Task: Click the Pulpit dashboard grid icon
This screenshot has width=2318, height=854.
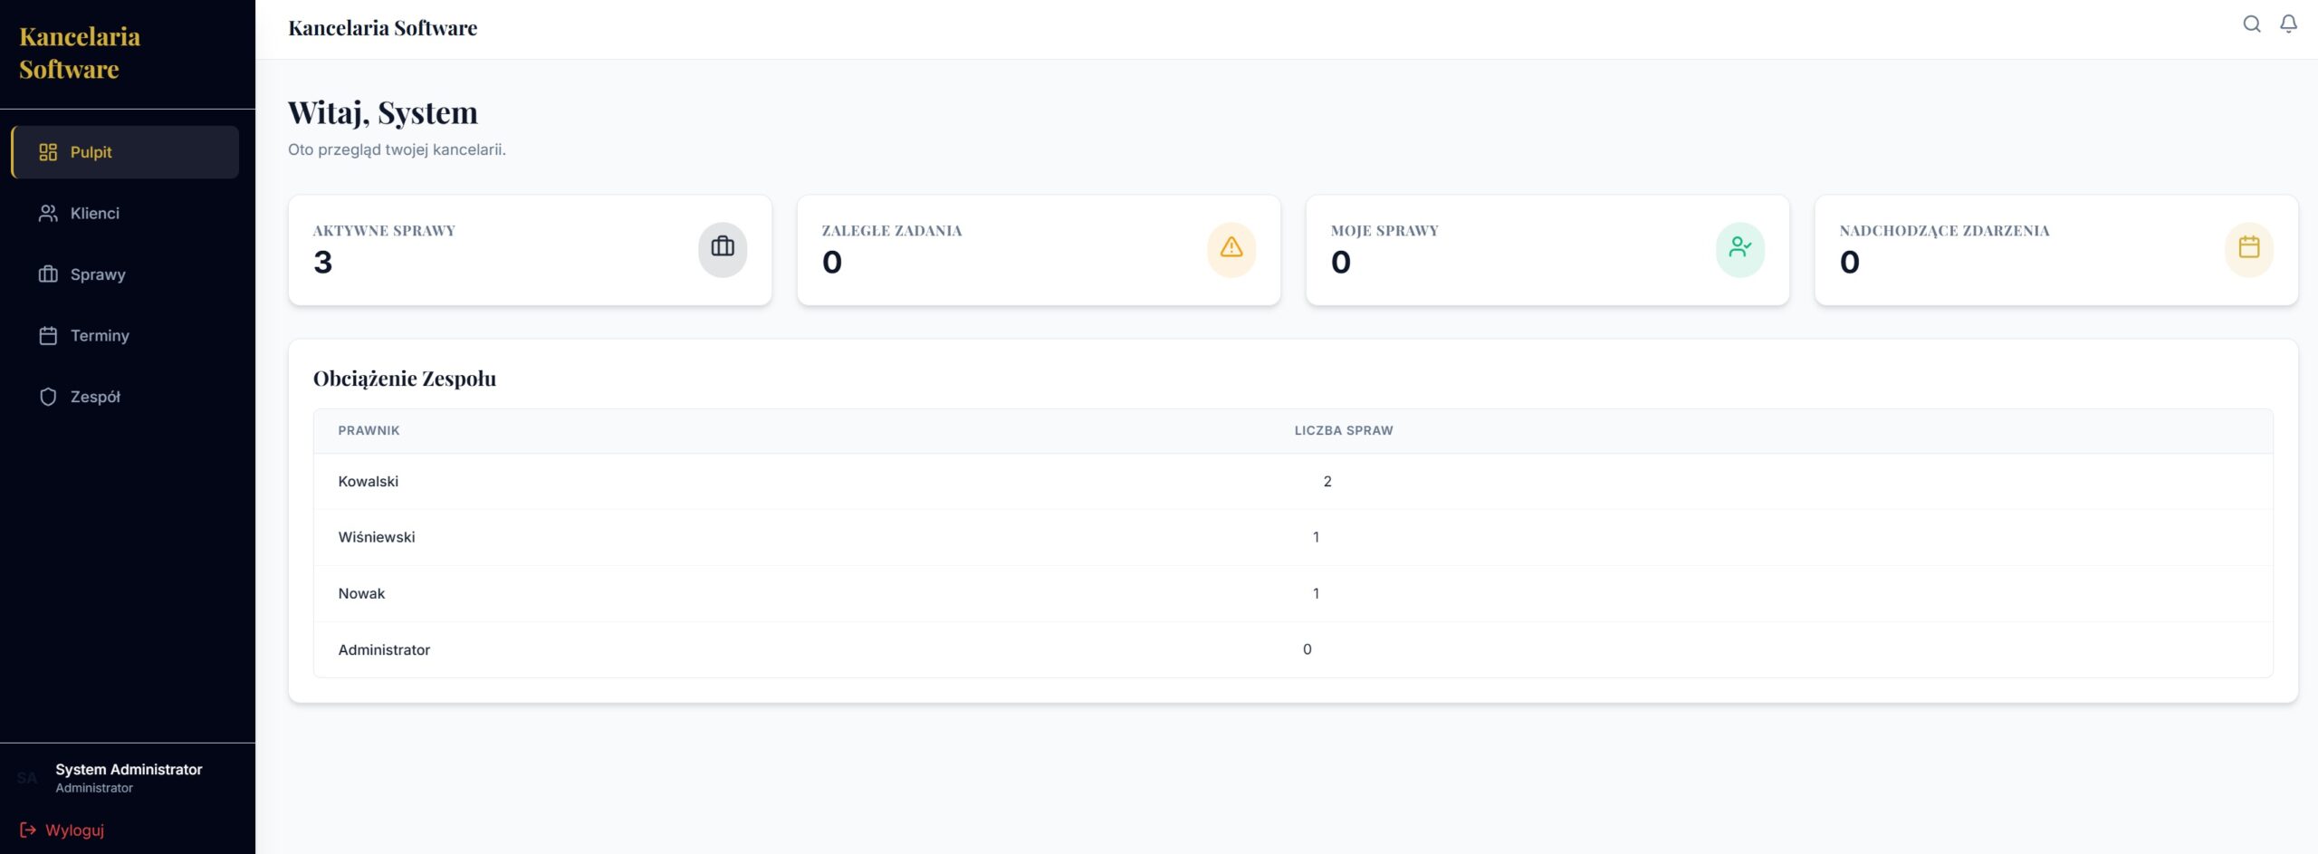Action: coord(48,152)
